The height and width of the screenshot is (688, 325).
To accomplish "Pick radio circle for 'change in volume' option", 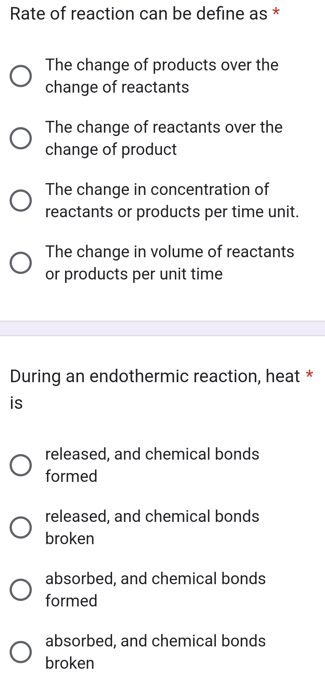I will pyautogui.click(x=20, y=263).
